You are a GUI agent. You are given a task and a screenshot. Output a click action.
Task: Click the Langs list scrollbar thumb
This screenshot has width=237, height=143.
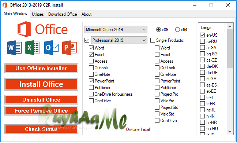(x=230, y=49)
